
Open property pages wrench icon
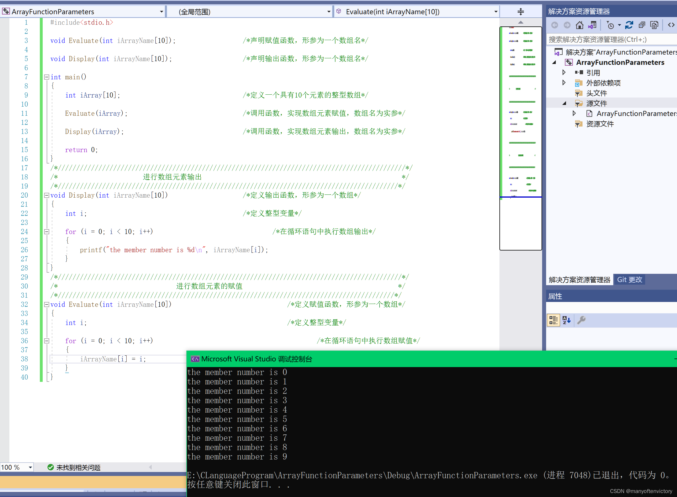pyautogui.click(x=582, y=320)
